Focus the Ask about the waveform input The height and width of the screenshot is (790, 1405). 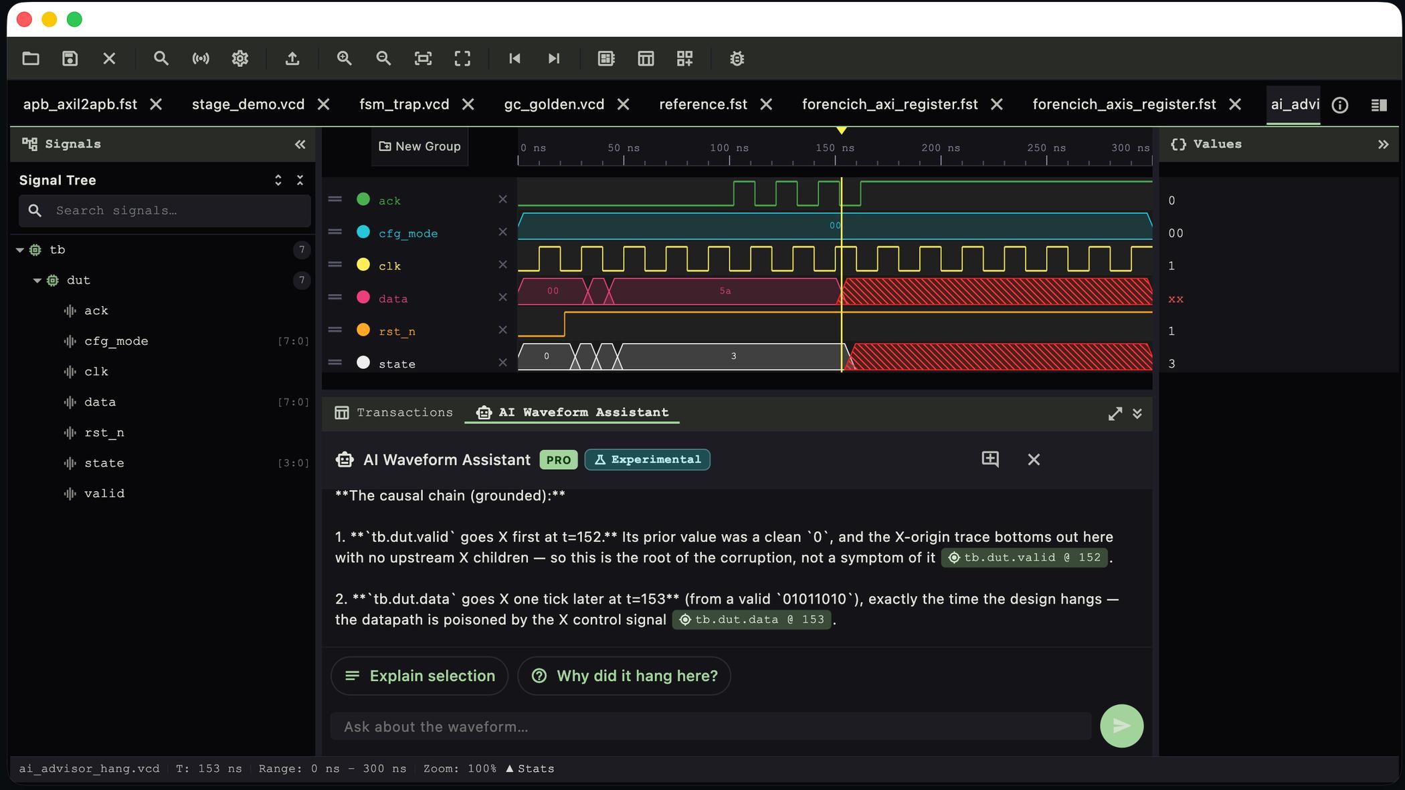click(711, 727)
